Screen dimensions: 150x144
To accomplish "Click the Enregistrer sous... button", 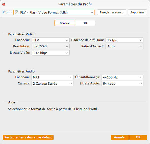I will click(112, 12).
